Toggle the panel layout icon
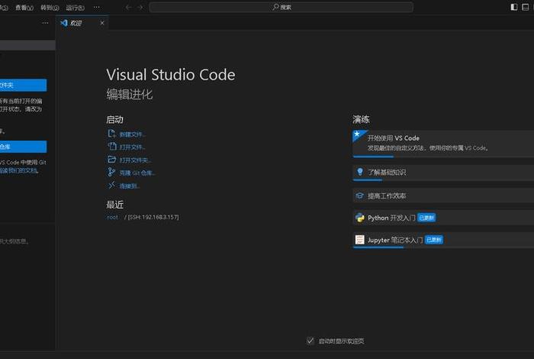Image resolution: width=534 pixels, height=359 pixels. (x=525, y=7)
